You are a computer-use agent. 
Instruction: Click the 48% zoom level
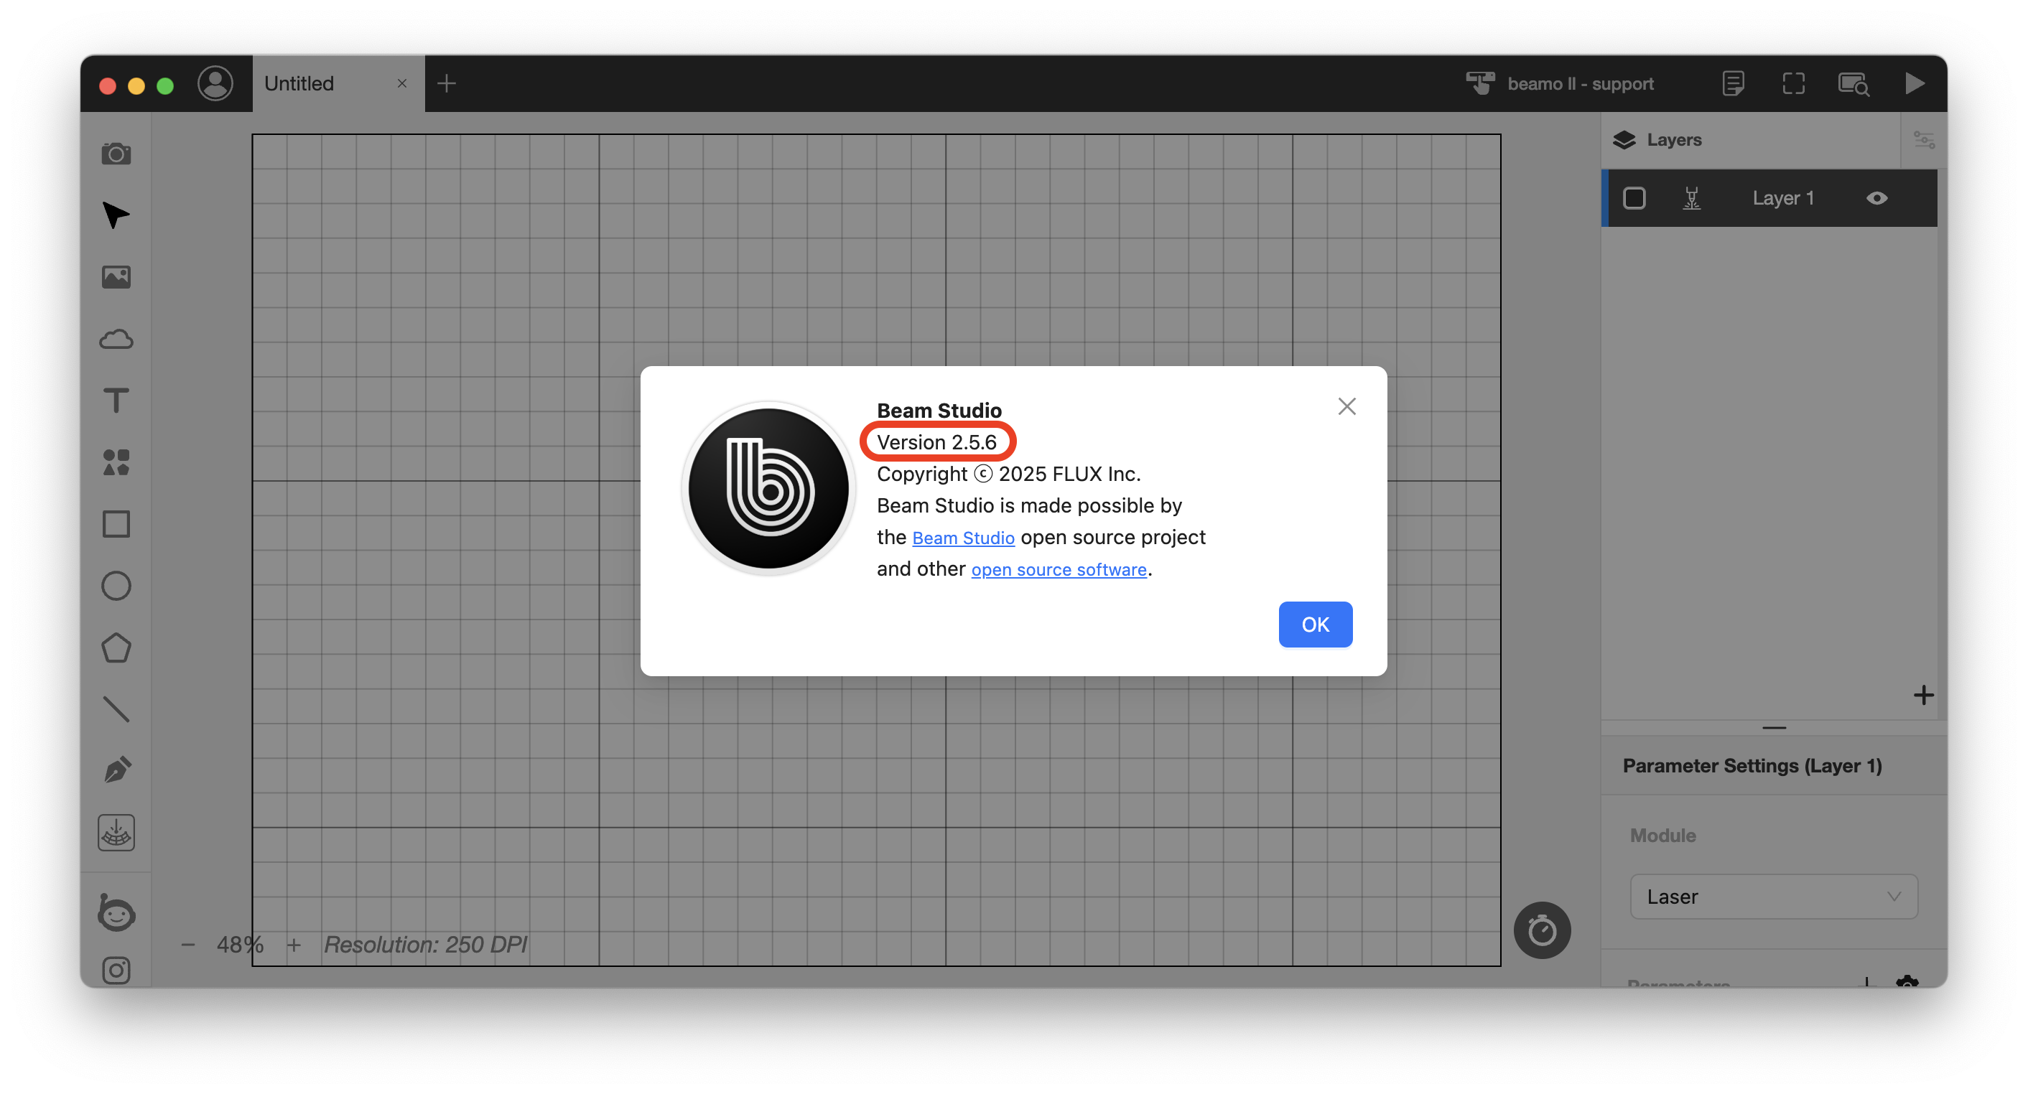(x=240, y=945)
